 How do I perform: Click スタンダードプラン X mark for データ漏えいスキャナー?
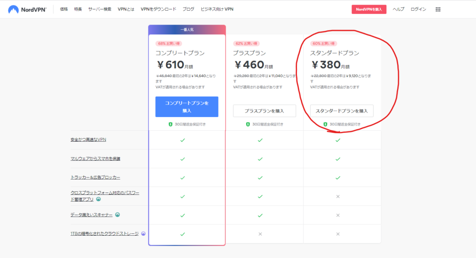click(338, 215)
